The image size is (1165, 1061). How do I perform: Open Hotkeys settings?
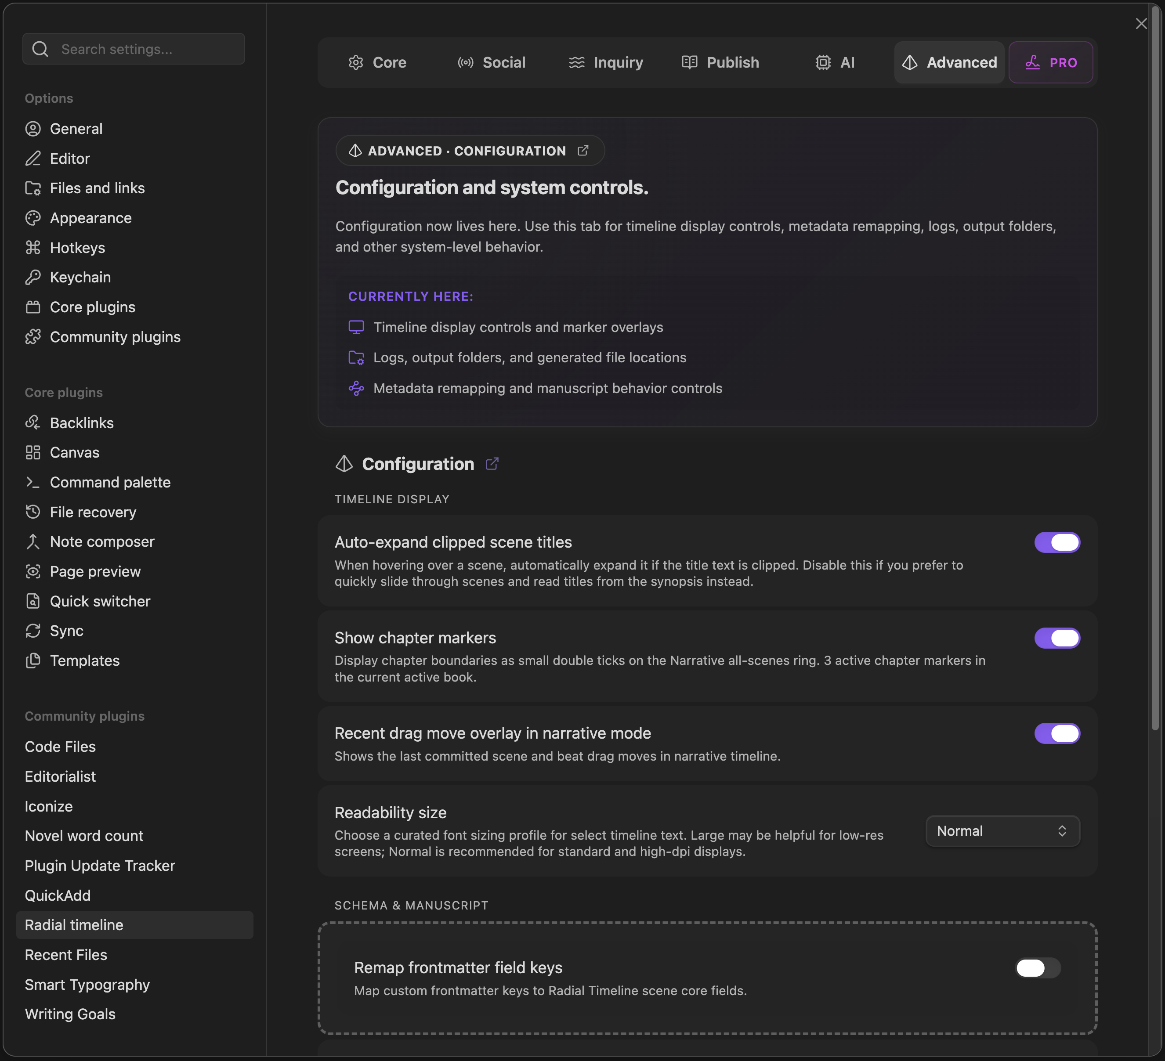pyautogui.click(x=135, y=248)
